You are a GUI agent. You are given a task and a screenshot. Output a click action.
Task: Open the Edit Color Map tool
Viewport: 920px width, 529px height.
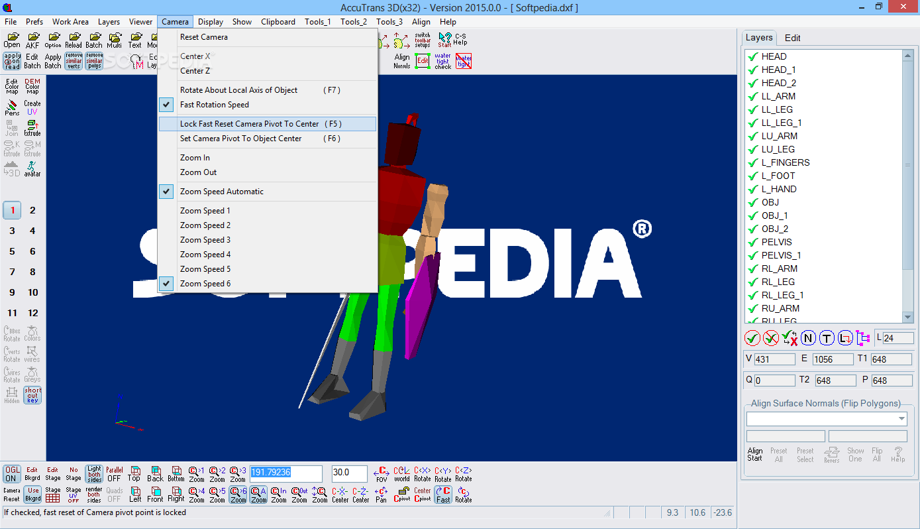(12, 87)
